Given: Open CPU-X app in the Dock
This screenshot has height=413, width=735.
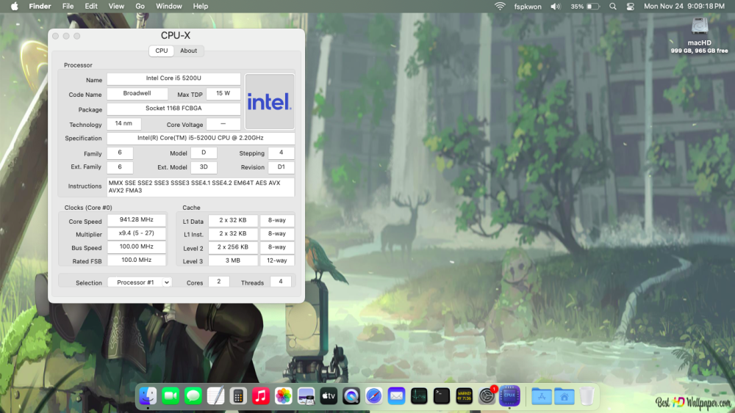Looking at the screenshot, I should (x=509, y=396).
